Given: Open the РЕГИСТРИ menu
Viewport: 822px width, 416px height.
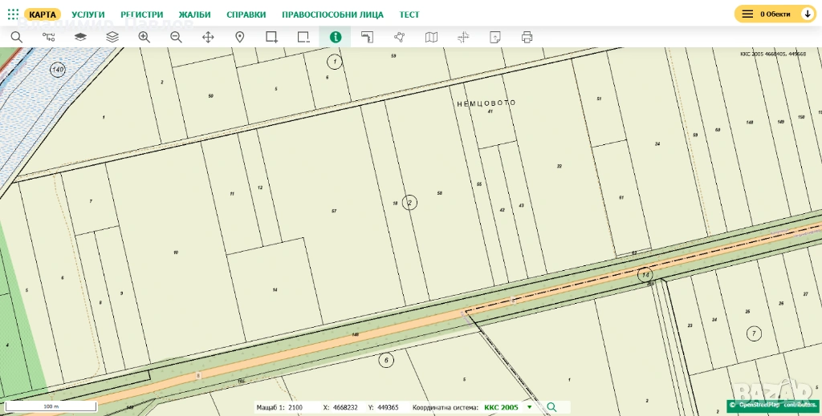Looking at the screenshot, I should click(141, 14).
